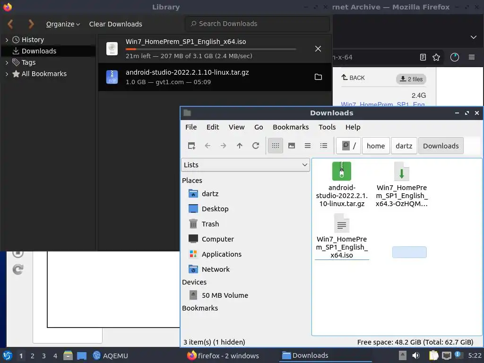Switch to icon view
The width and height of the screenshot is (484, 363).
click(276, 146)
